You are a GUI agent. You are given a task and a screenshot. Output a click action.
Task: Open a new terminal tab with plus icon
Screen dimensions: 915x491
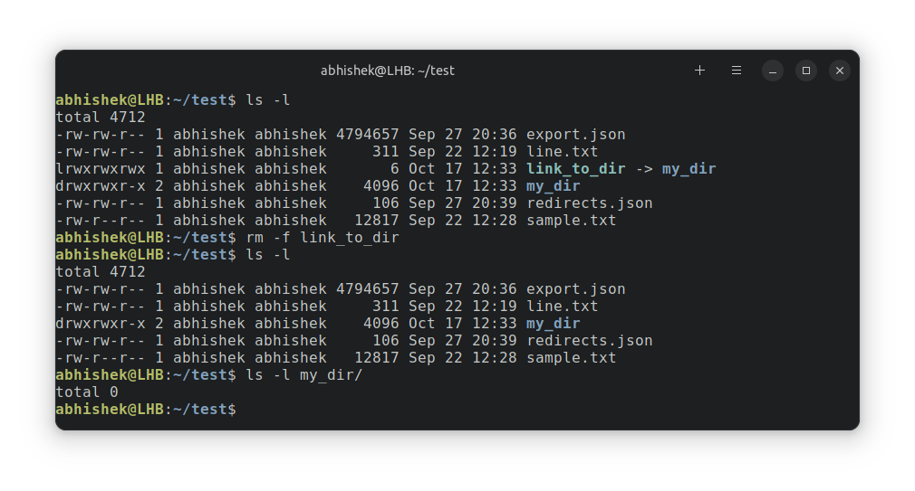[699, 71]
